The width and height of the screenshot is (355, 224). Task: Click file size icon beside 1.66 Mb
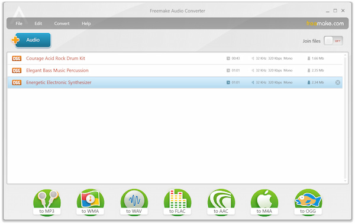tap(309, 59)
